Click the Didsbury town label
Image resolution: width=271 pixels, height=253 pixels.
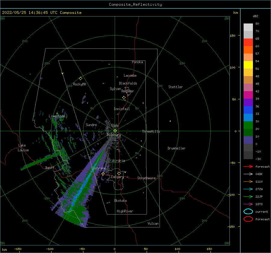pos(114,135)
